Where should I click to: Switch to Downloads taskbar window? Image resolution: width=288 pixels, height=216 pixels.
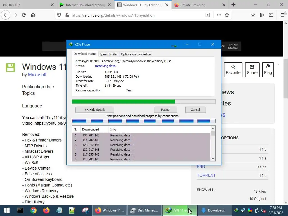tap(214, 210)
